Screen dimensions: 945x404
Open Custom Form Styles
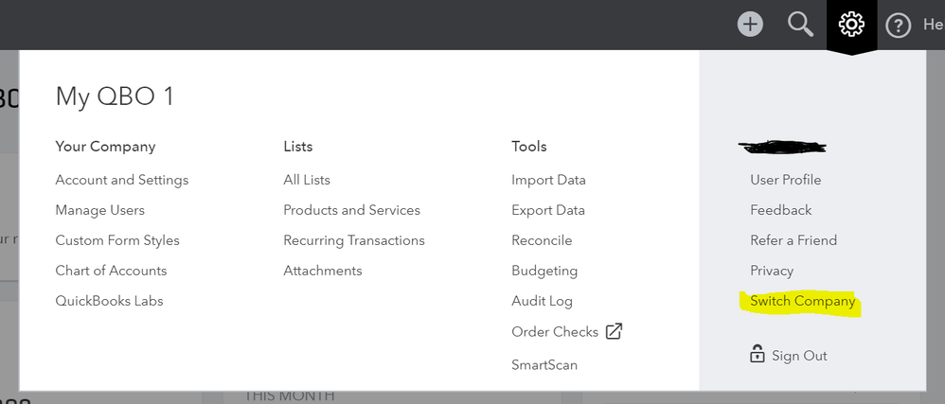(117, 240)
